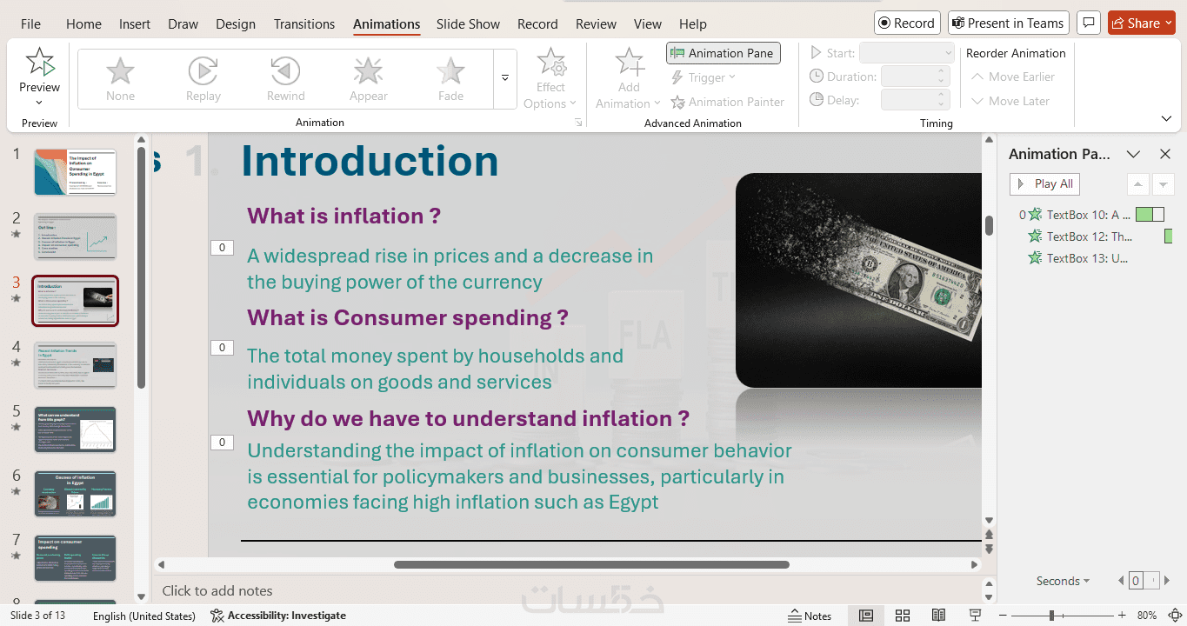Switch to Normal view in status bar
This screenshot has width=1187, height=626.
coord(866,616)
